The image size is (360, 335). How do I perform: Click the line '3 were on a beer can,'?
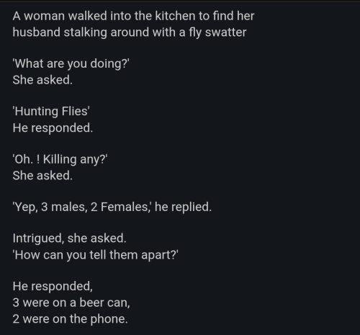click(71, 303)
